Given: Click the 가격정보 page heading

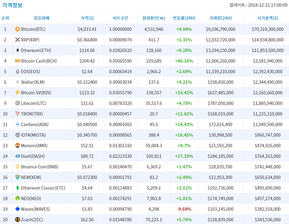Looking at the screenshot, I should 12,5.
